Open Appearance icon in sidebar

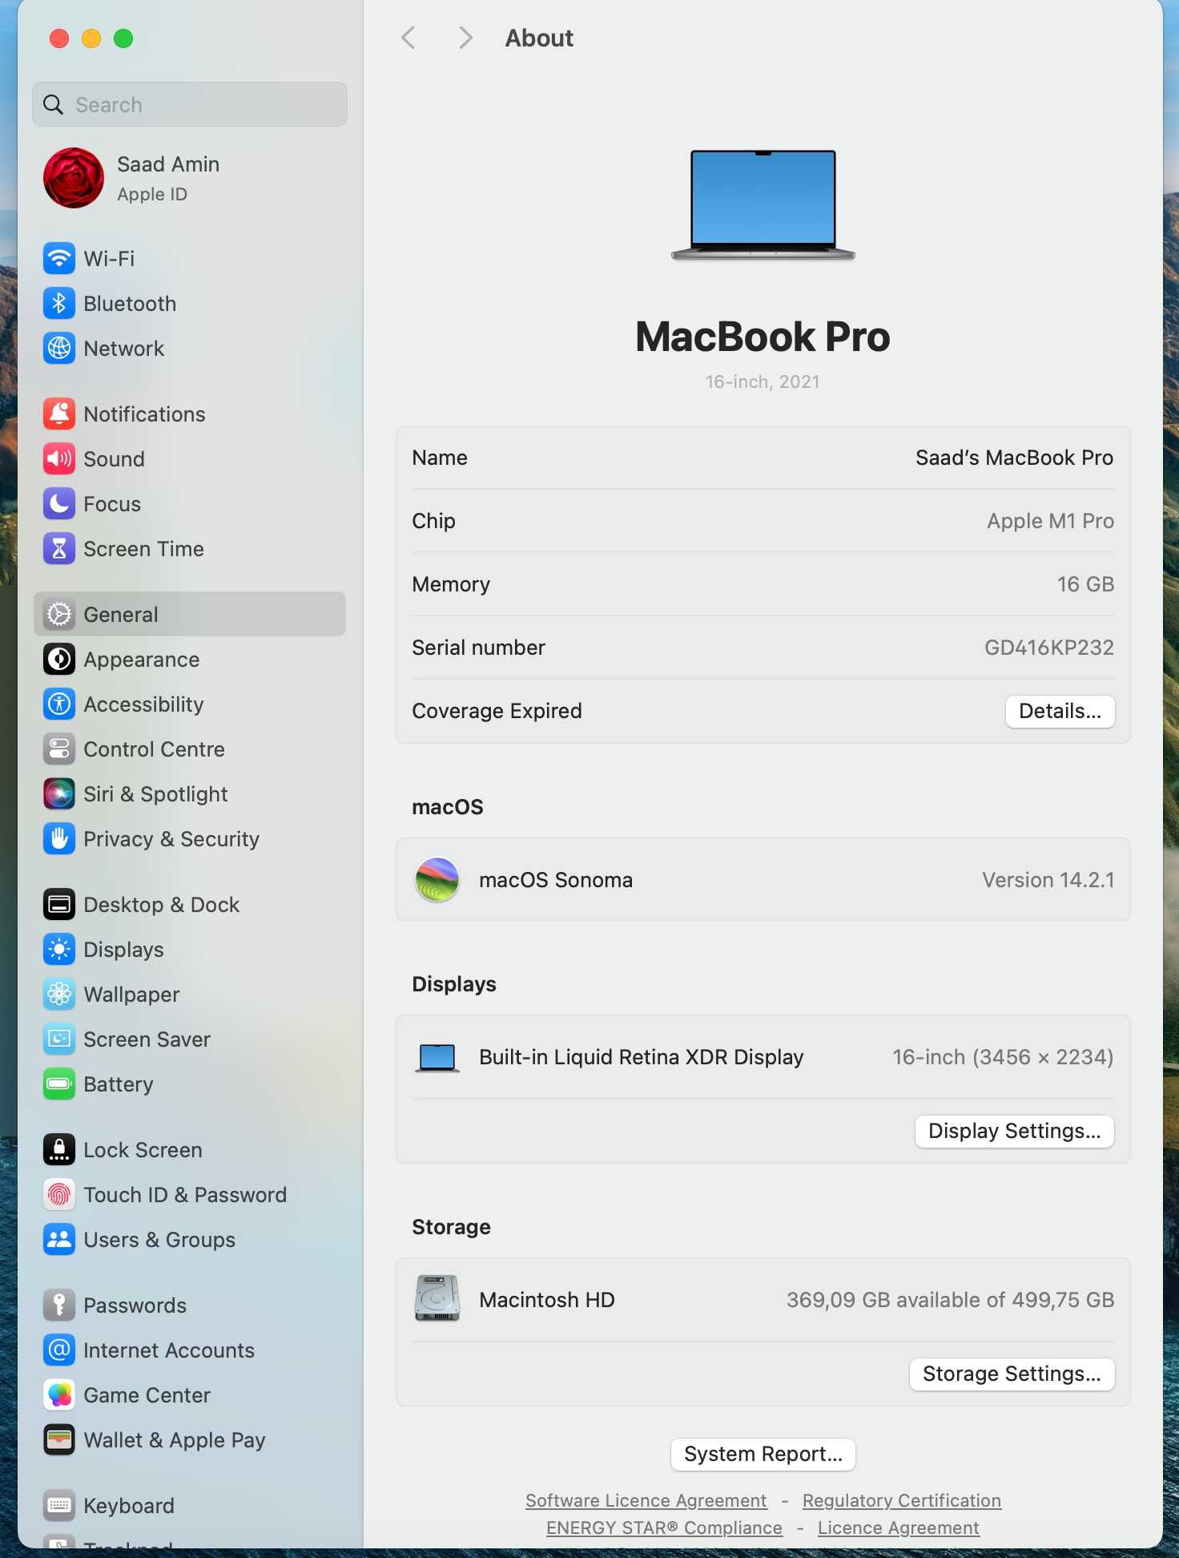[x=59, y=660]
